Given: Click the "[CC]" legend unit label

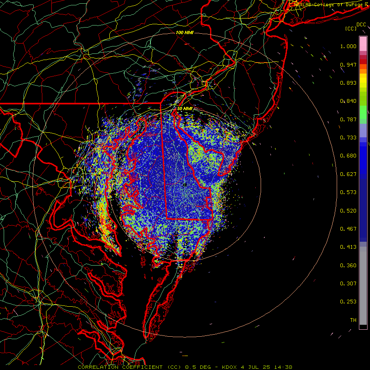Looking at the screenshot, I should [351, 28].
